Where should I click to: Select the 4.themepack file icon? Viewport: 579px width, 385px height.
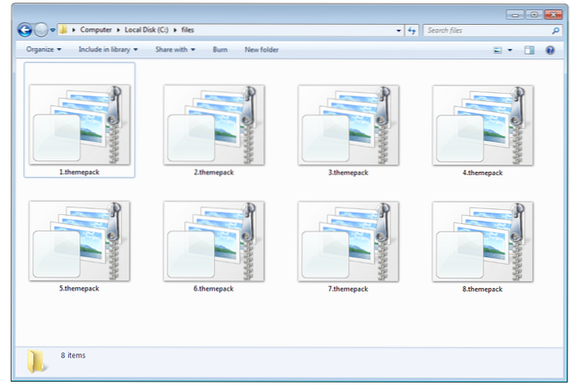pyautogui.click(x=483, y=124)
